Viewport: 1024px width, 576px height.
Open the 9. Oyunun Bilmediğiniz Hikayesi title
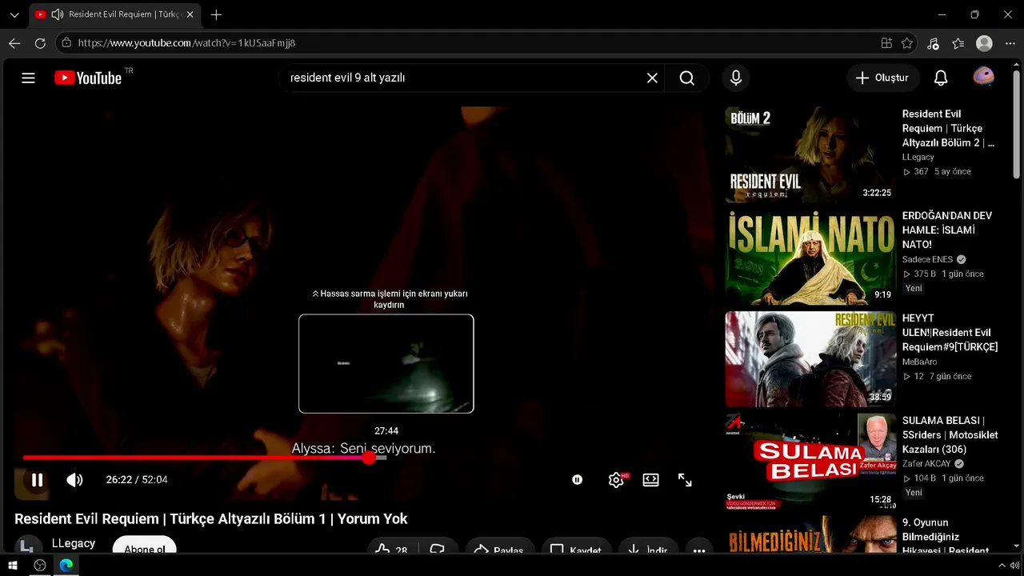coord(946,537)
